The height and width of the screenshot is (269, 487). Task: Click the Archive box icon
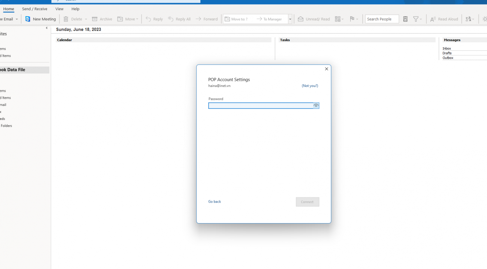click(x=95, y=19)
